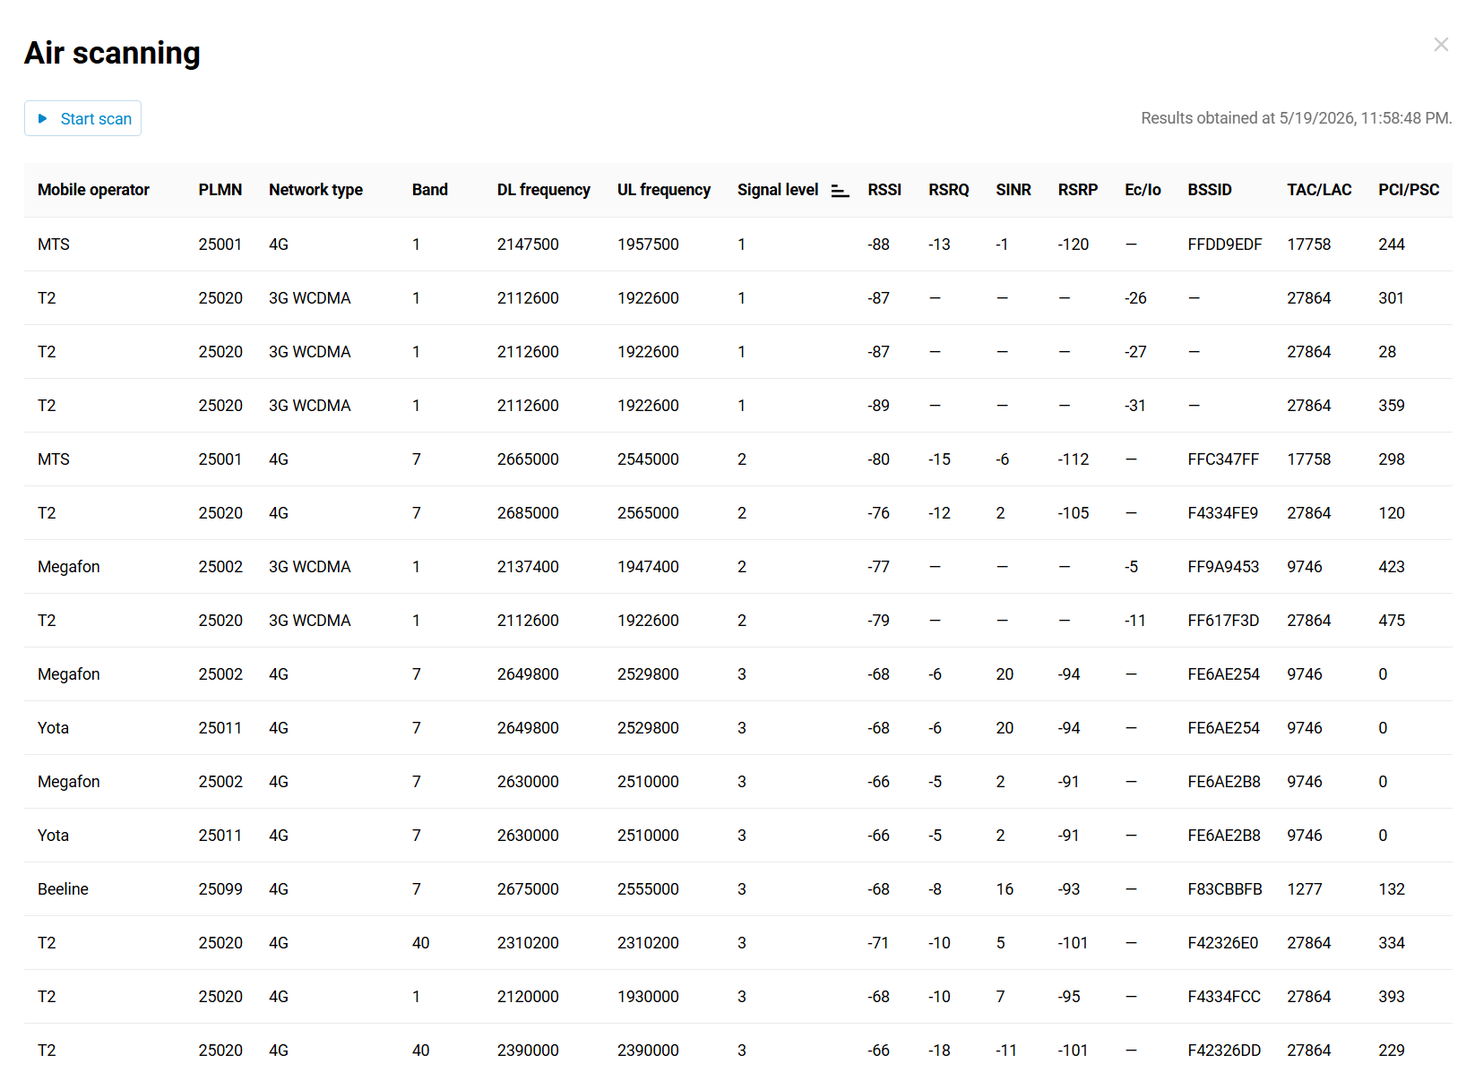The image size is (1466, 1072).
Task: Click DL frequency 2685000
Action: pyautogui.click(x=528, y=513)
